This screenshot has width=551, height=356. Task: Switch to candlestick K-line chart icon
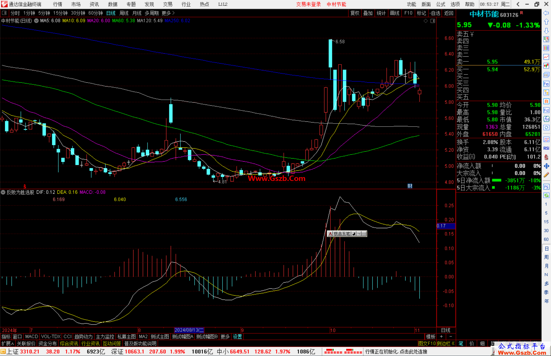[x=546, y=66]
